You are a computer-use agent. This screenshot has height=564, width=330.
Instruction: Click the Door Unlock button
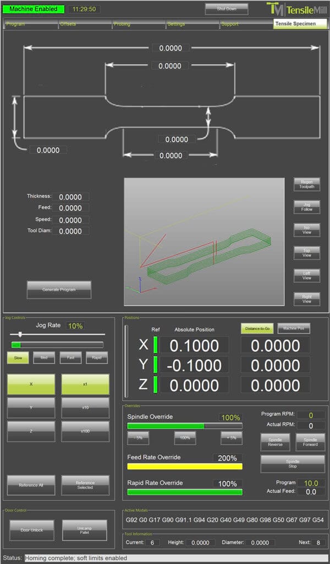(31, 530)
